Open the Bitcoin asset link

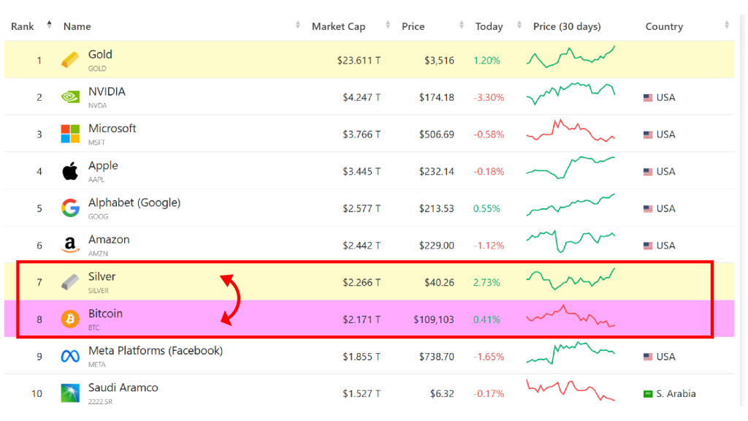click(x=105, y=314)
